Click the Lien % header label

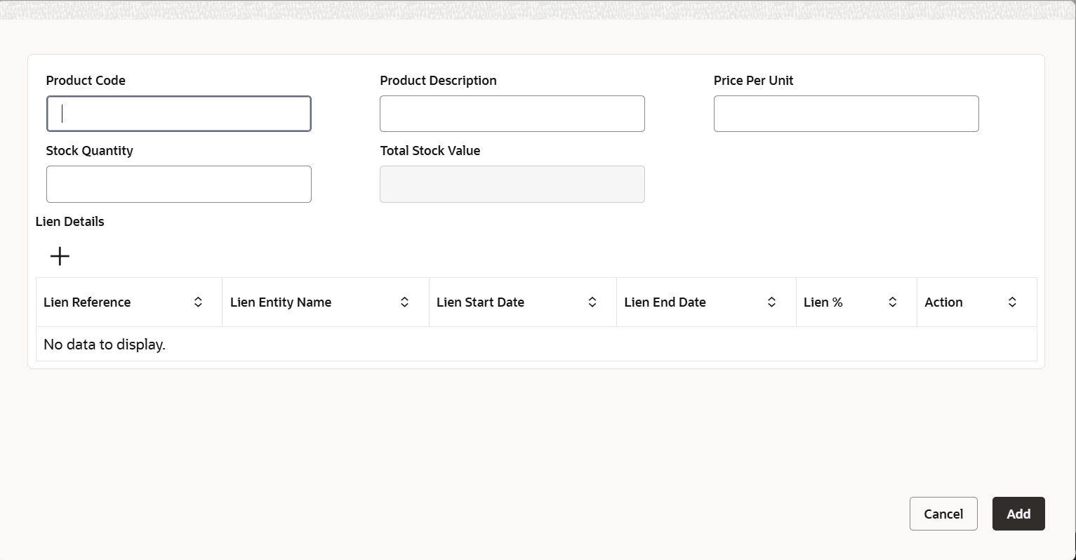(823, 302)
